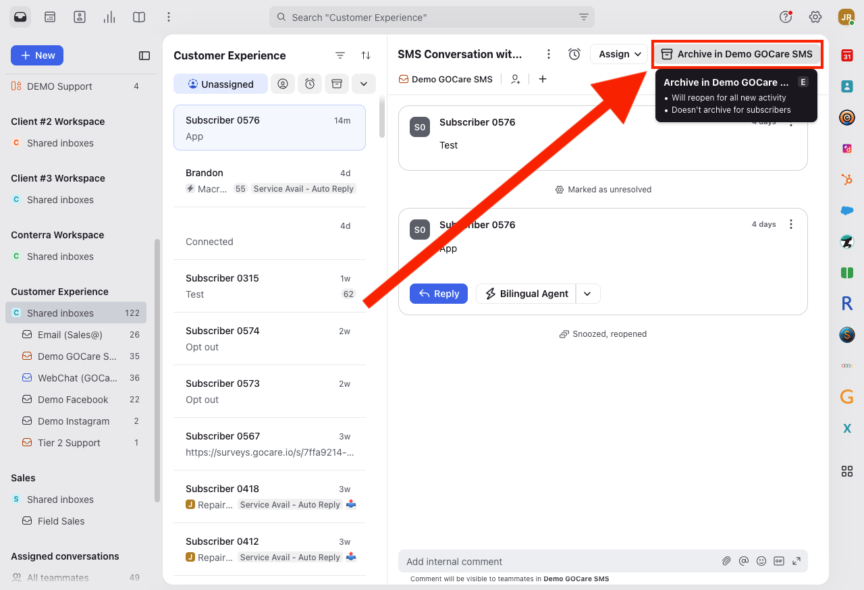Show snoozed conversations clock tab
This screenshot has width=864, height=590.
coord(310,84)
